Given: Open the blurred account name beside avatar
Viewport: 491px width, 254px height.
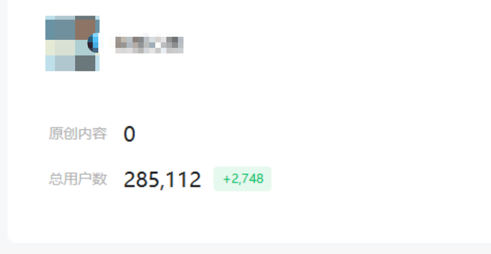Looking at the screenshot, I should 149,43.
